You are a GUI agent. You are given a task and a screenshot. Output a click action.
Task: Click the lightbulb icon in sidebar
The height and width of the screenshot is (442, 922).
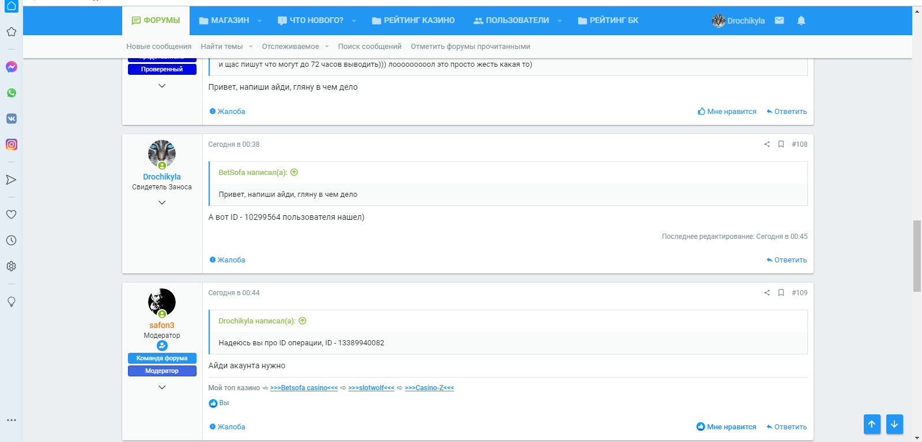(12, 302)
